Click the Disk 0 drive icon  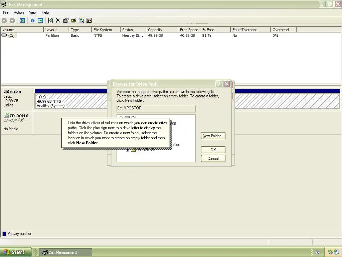7,92
